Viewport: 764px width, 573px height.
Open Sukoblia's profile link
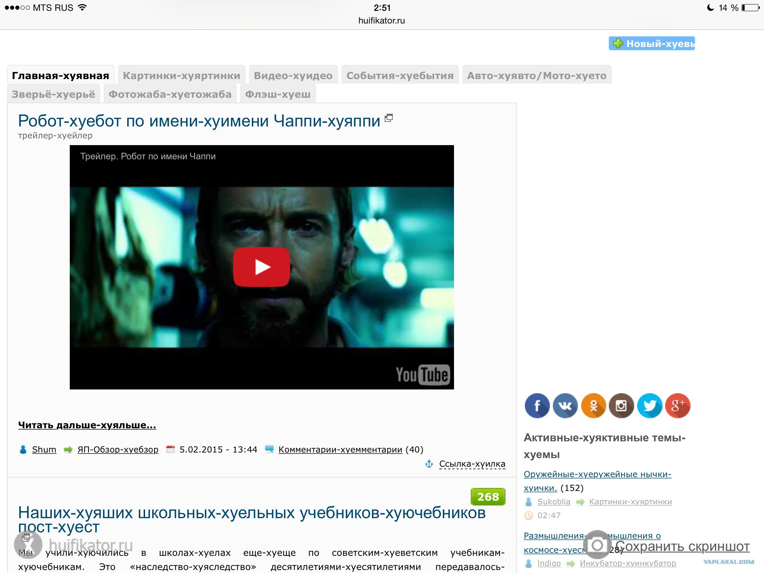click(554, 502)
